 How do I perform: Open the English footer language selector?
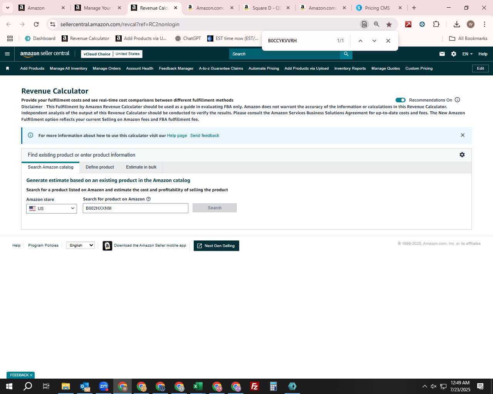pyautogui.click(x=80, y=245)
